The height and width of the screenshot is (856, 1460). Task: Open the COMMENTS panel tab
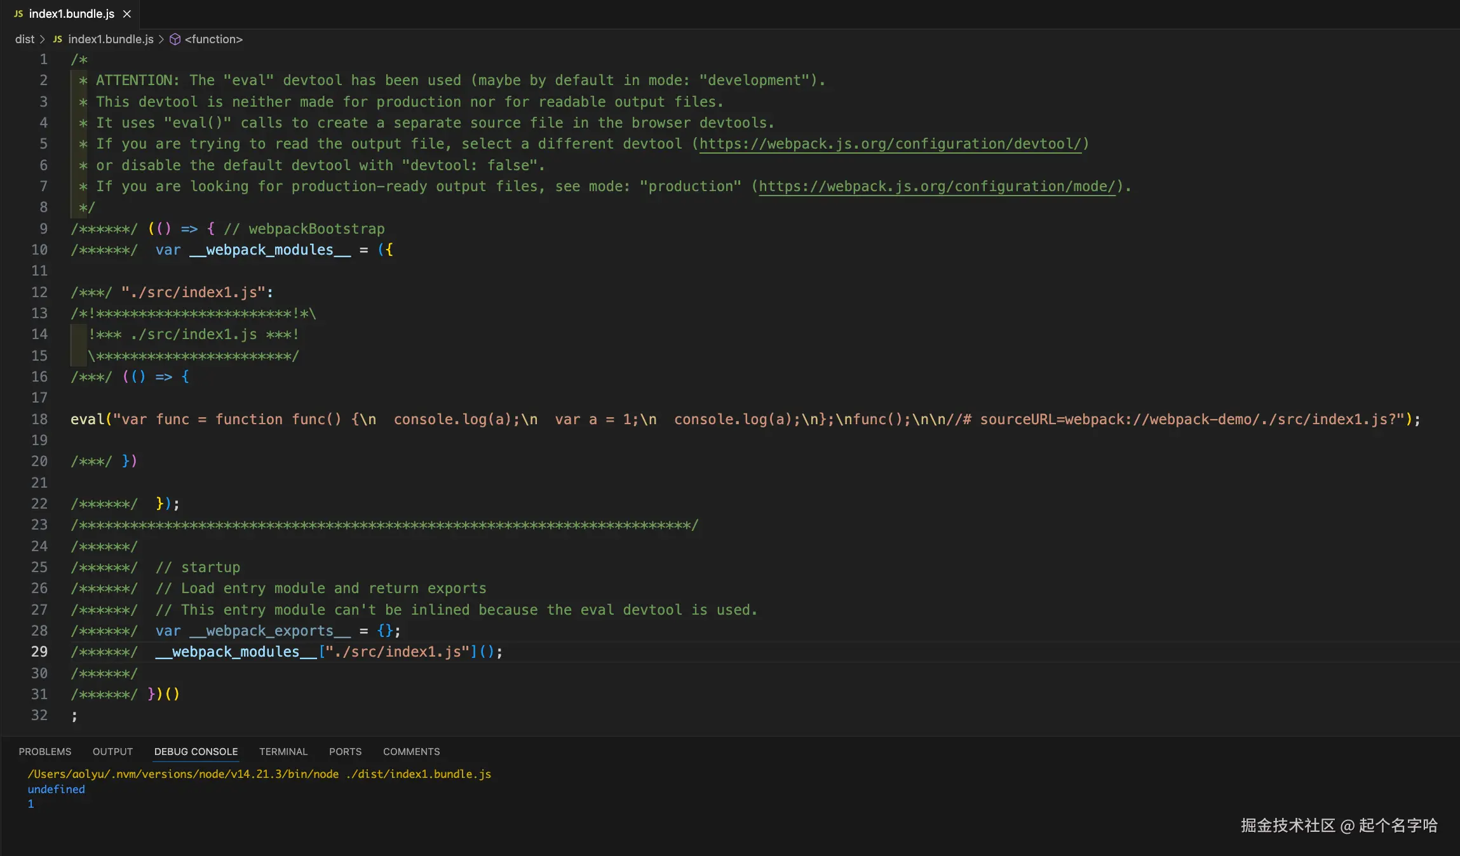(x=411, y=751)
